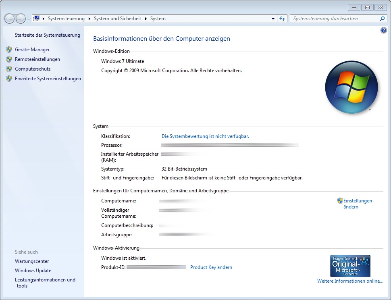Open the recent pages dropdown arrow
The height and width of the screenshot is (300, 391).
(29, 19)
